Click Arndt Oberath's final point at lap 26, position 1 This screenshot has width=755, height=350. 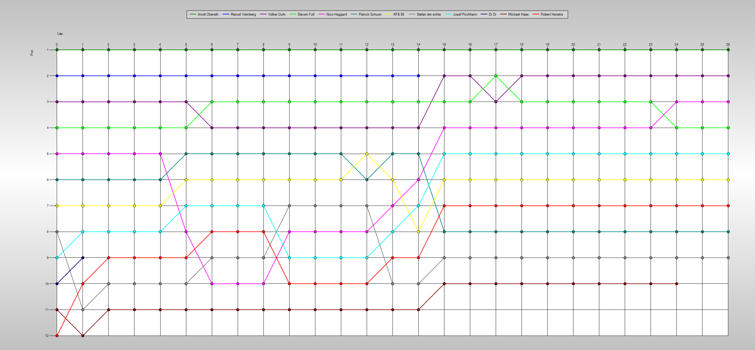tap(728, 50)
